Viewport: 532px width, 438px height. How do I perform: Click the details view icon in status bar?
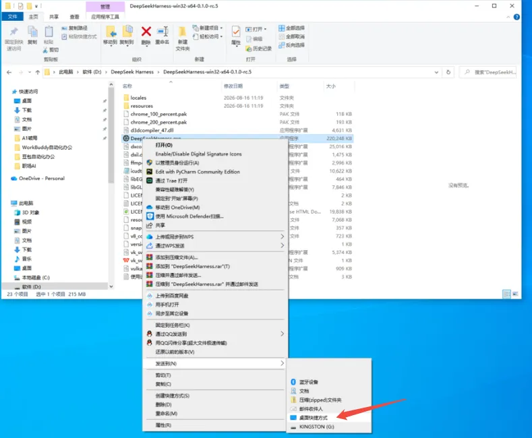[x=506, y=294]
